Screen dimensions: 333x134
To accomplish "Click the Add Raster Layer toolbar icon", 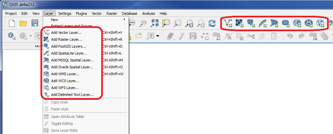I will pyautogui.click(x=240, y=23).
